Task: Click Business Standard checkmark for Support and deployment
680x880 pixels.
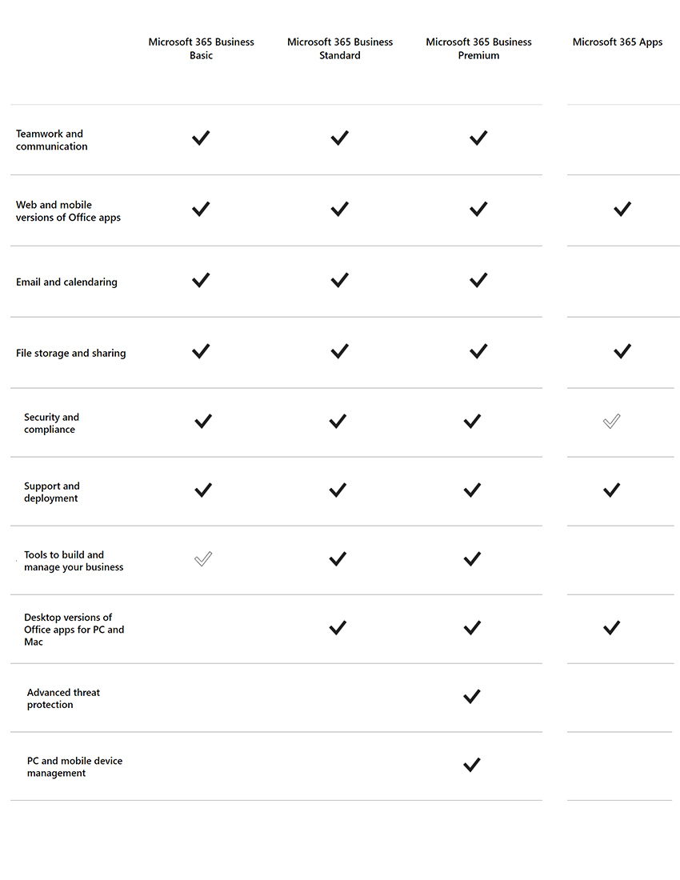Action: pos(338,490)
